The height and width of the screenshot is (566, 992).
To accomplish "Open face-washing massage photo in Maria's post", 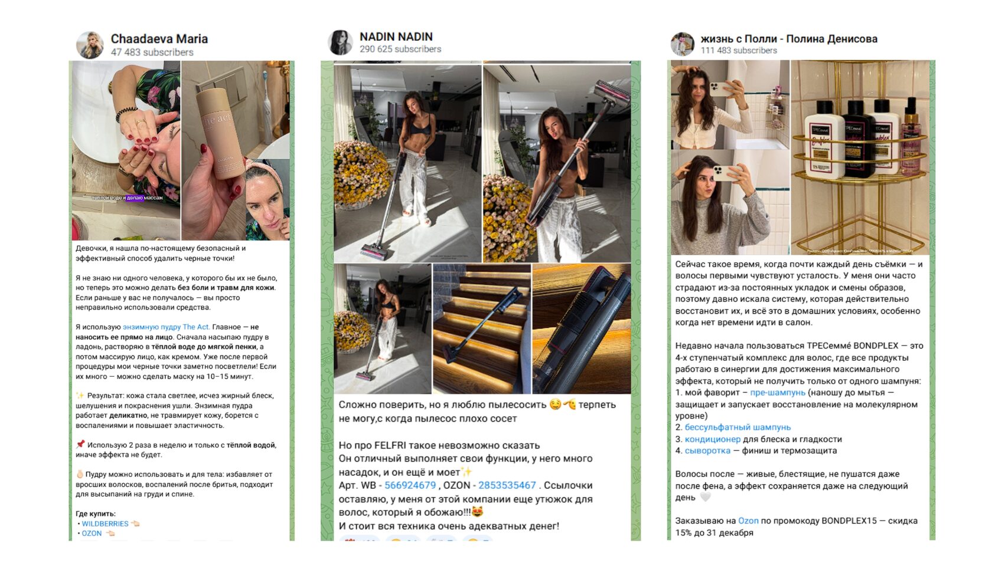I will coord(126,150).
